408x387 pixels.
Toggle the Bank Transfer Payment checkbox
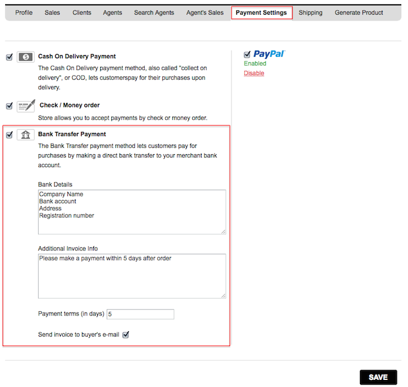(9, 134)
